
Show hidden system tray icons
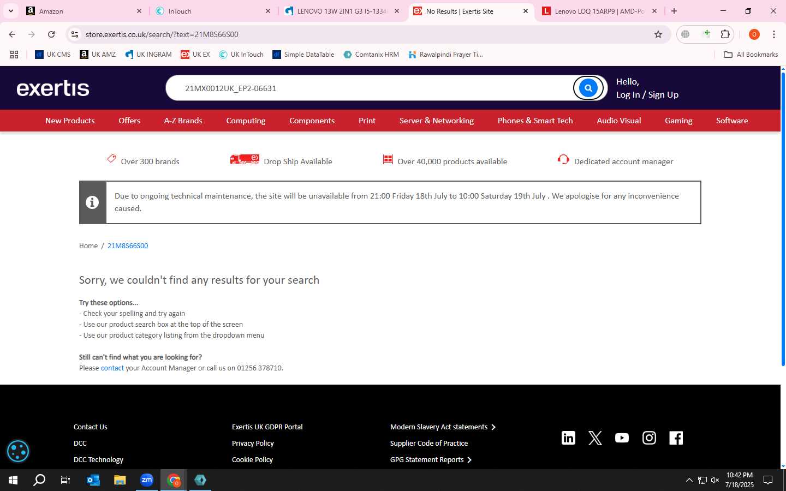689,480
